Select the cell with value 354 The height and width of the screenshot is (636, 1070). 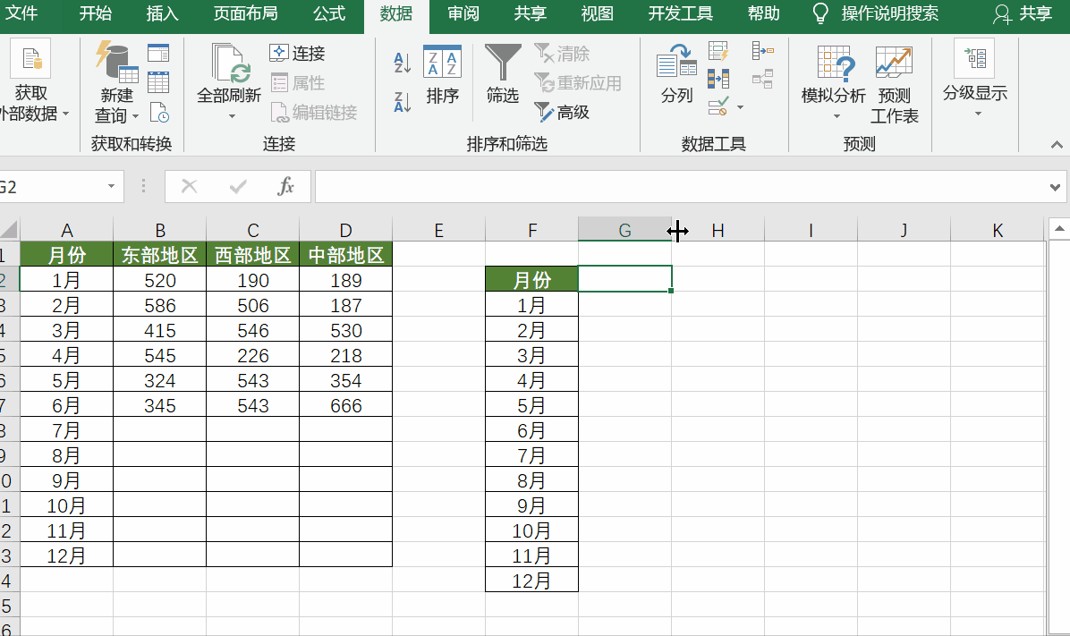click(x=346, y=380)
